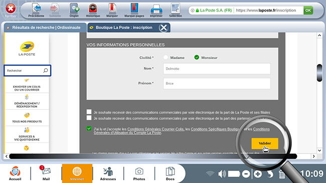Open a new tab with Onglet
Image resolution: width=326 pixels, height=183 pixels.
click(x=74, y=11)
